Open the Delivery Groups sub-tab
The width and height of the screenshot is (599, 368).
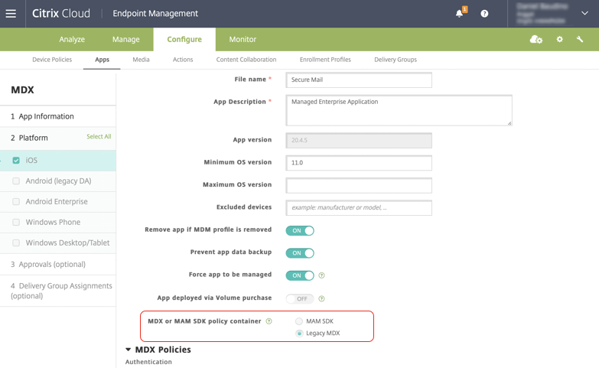396,60
